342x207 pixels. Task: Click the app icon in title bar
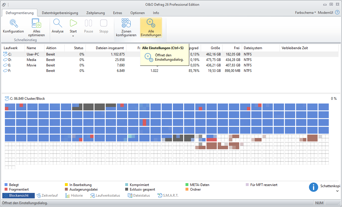click(x=4, y=4)
